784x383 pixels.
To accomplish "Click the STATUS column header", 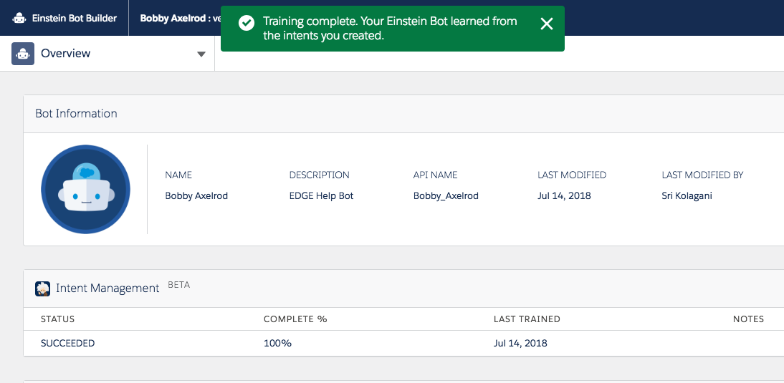I will (57, 319).
